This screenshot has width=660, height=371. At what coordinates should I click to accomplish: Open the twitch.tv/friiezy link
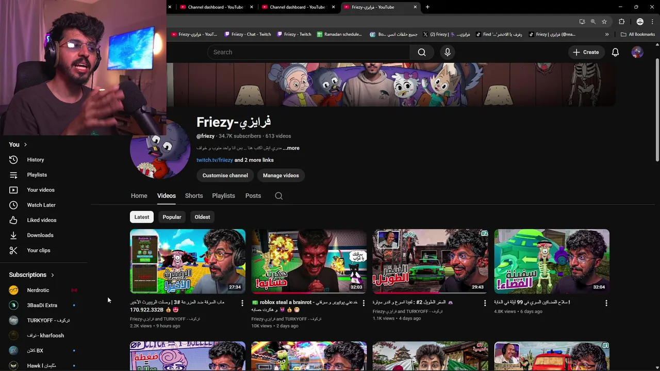click(x=214, y=160)
